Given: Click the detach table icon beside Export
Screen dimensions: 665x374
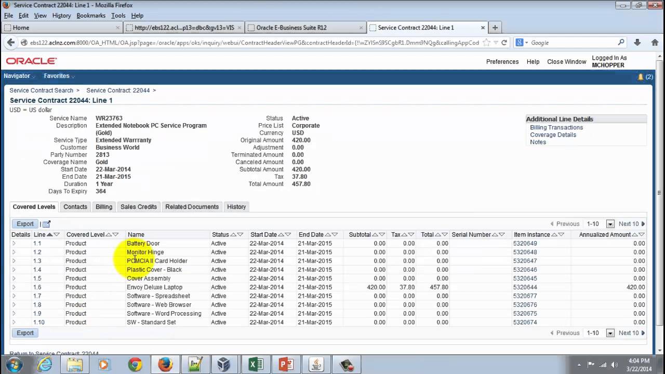Looking at the screenshot, I should pos(46,224).
